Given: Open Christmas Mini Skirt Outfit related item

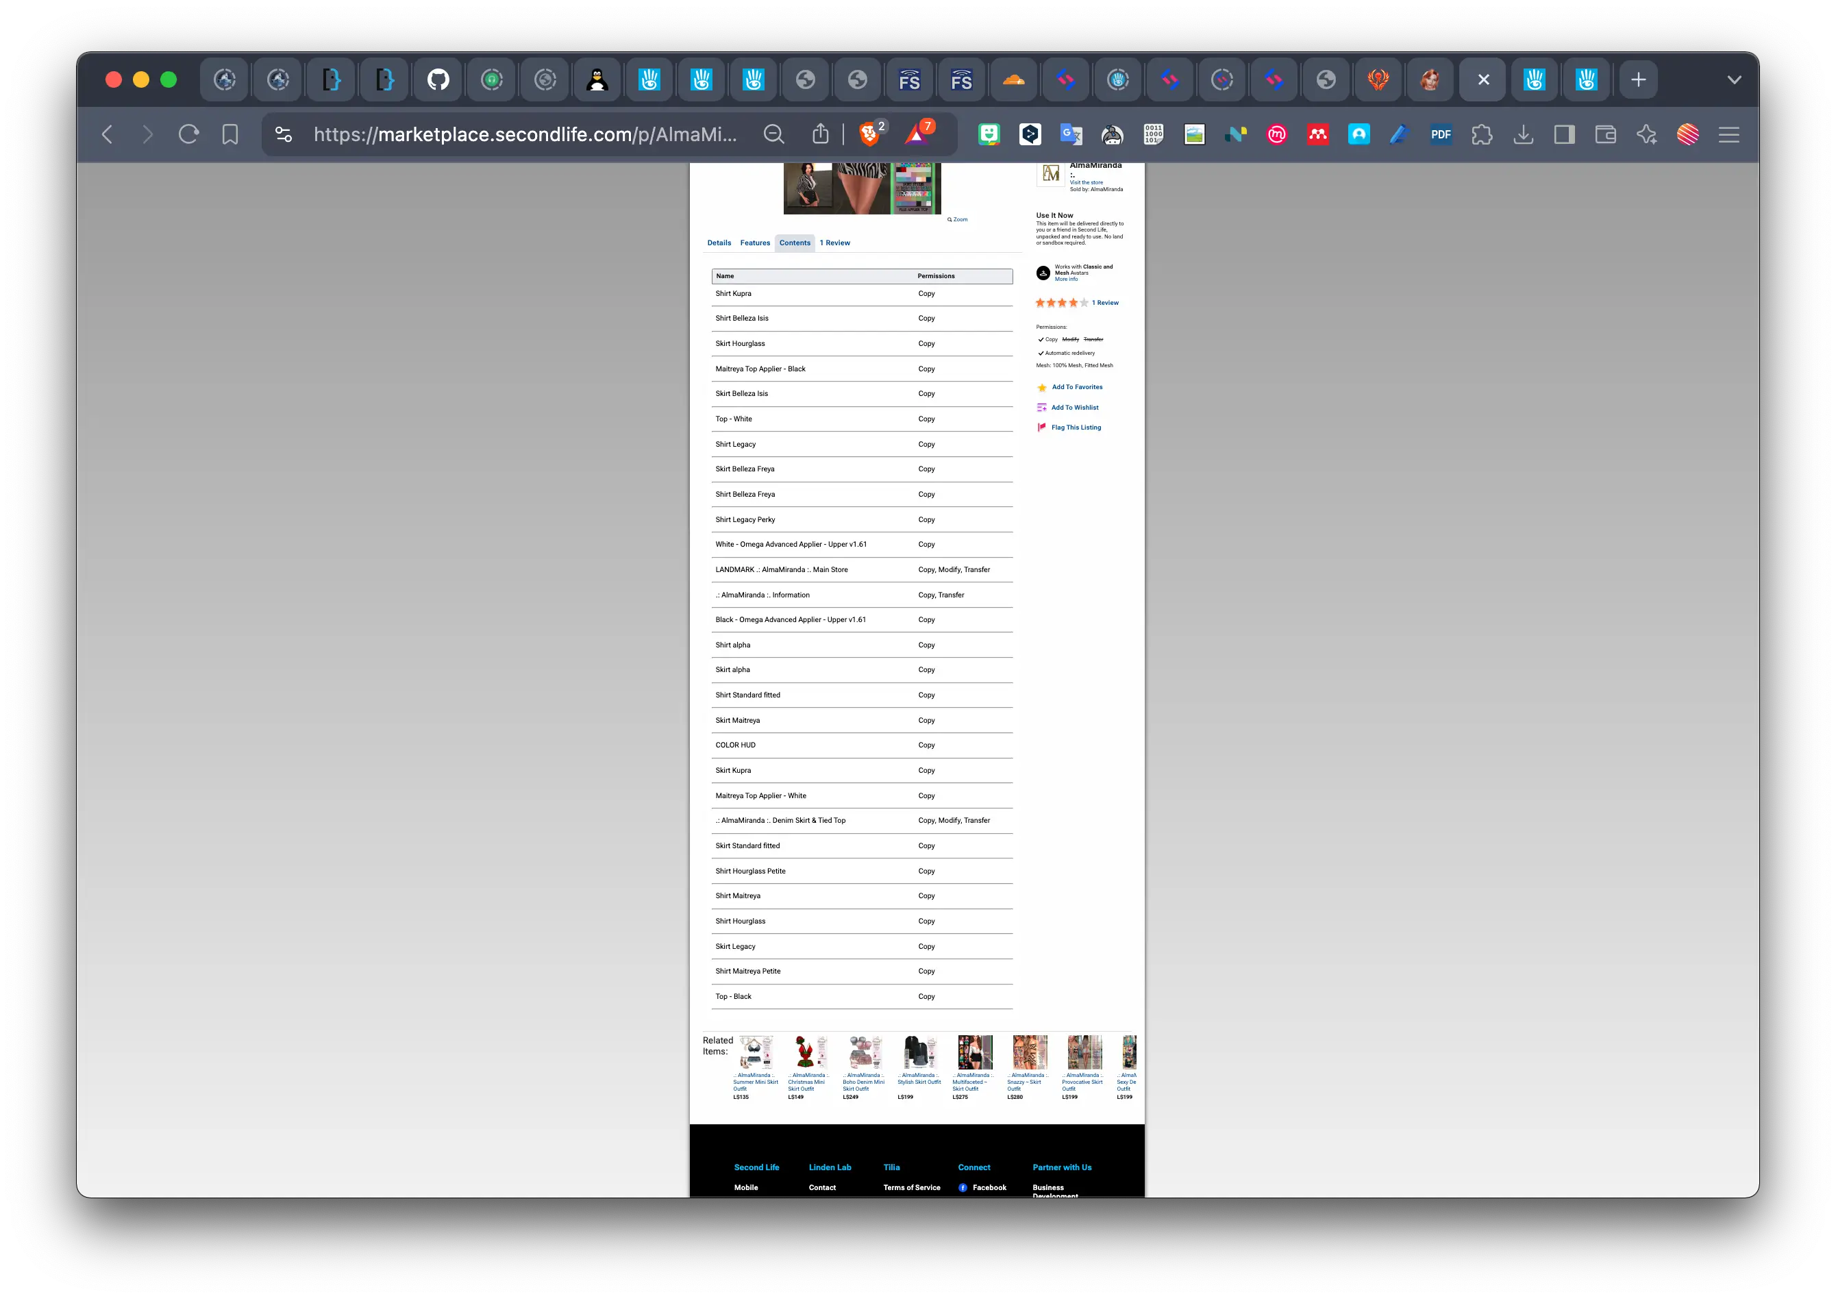Looking at the screenshot, I should pyautogui.click(x=808, y=1081).
